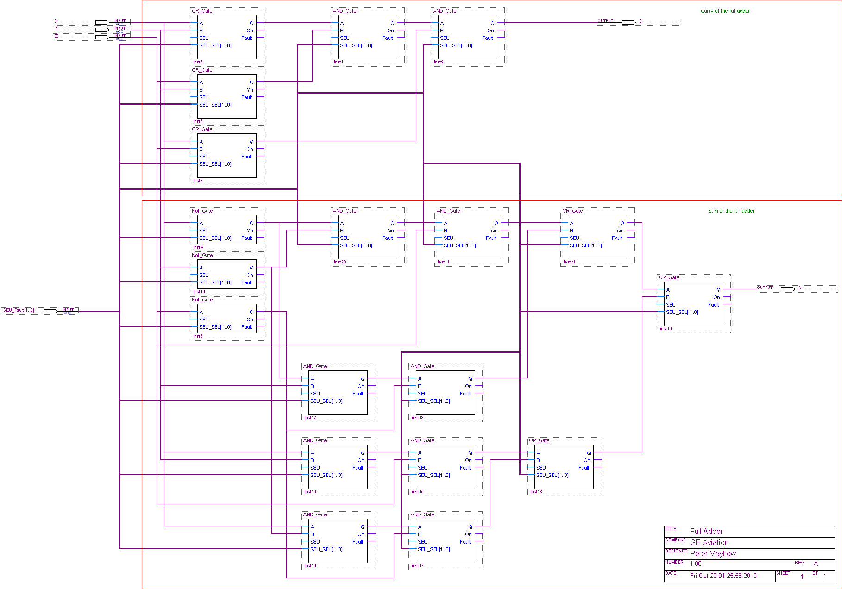
Task: Select the AND_Gate block inst17
Action: [445, 541]
